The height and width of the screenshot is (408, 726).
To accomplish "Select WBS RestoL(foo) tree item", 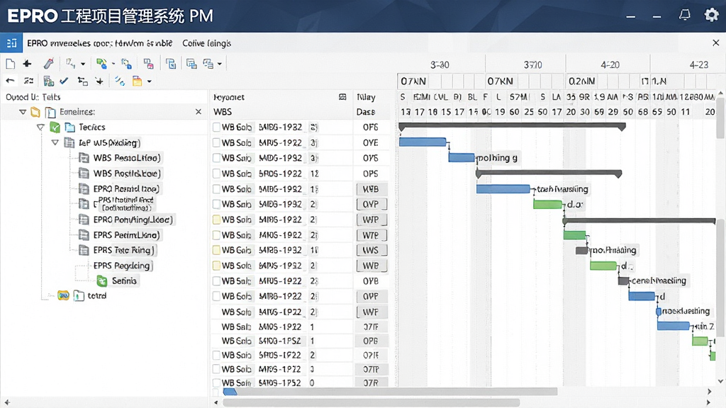I will (127, 158).
